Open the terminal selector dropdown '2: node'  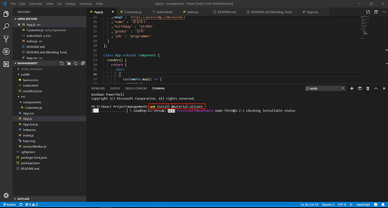pos(325,88)
